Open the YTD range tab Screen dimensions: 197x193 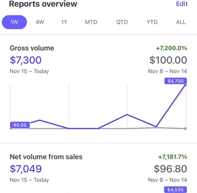point(152,22)
